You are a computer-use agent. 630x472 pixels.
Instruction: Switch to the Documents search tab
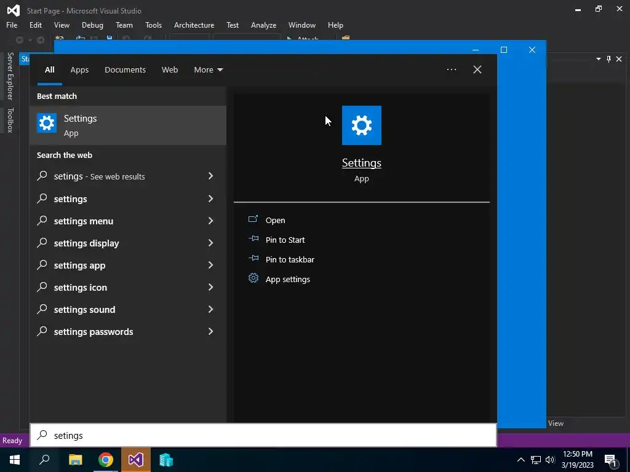(x=125, y=69)
